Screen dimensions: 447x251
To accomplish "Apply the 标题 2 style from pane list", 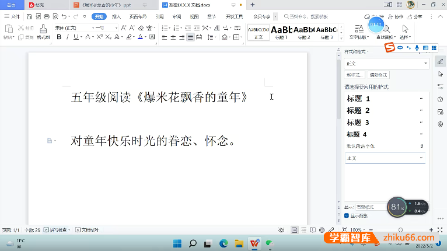I will click(385, 110).
